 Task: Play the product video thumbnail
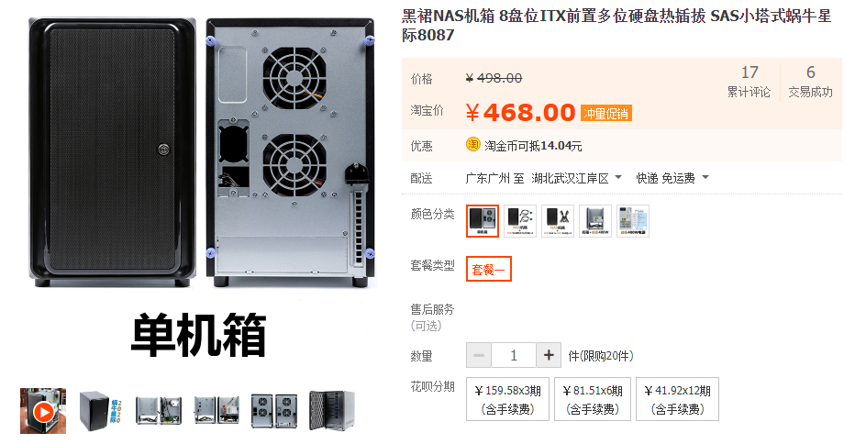43,411
